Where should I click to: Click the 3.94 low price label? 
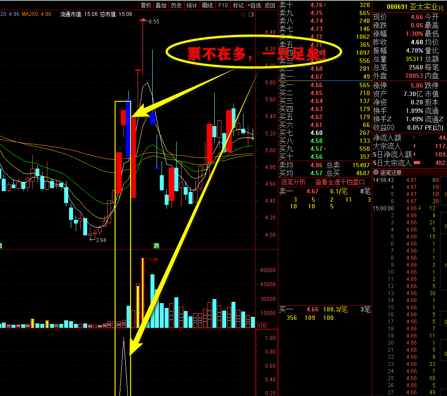pos(100,240)
